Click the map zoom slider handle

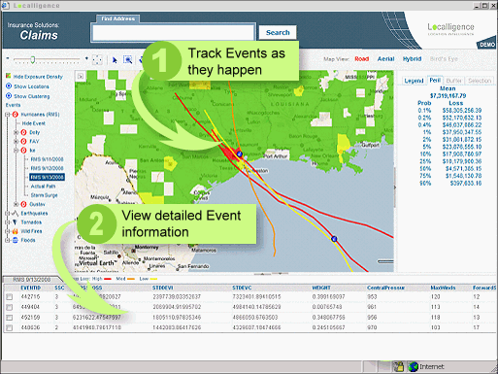(x=33, y=59)
